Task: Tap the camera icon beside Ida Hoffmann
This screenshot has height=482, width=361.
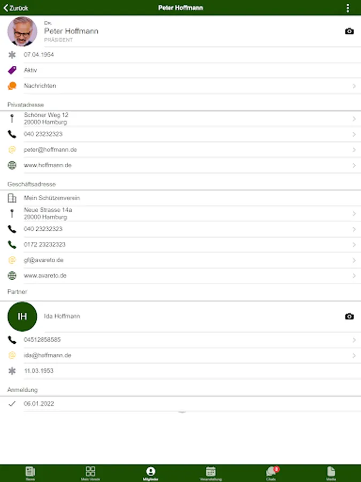Action: (x=349, y=317)
